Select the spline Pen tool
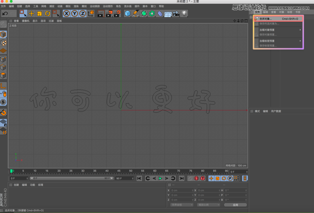 pos(136,14)
